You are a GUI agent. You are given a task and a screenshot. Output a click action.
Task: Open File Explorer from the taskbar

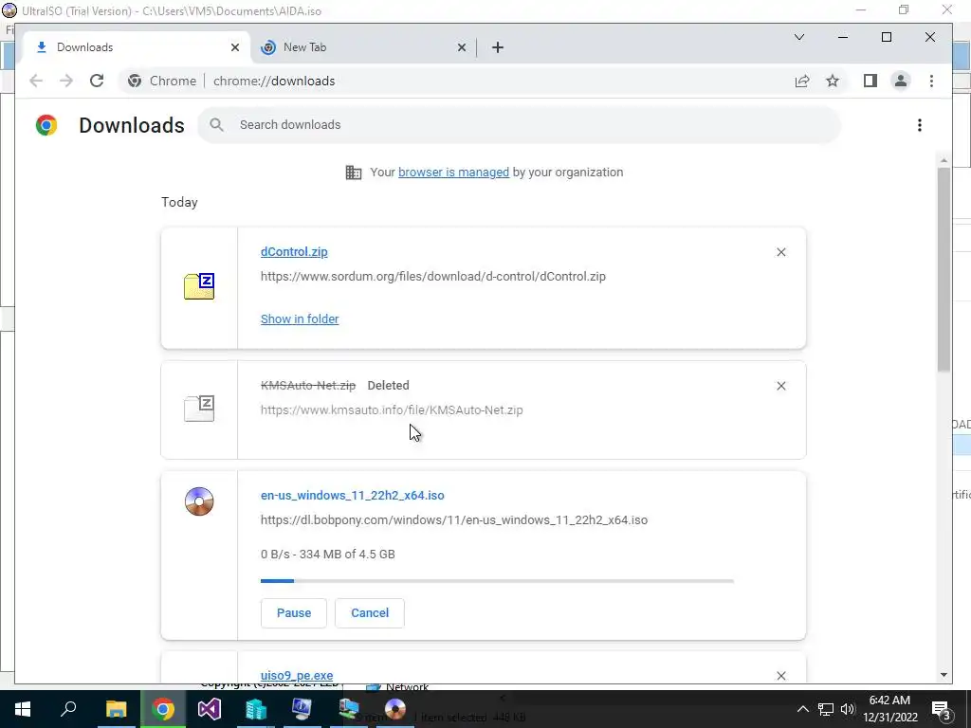[116, 709]
